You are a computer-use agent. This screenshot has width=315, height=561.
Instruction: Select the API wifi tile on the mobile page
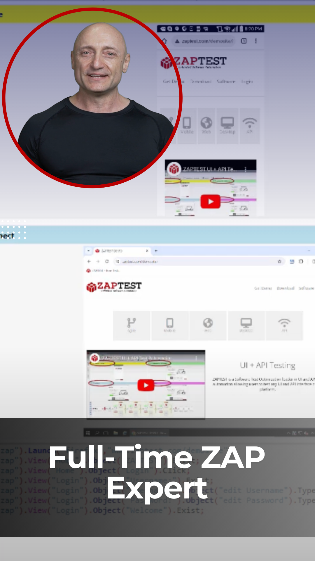point(250,126)
